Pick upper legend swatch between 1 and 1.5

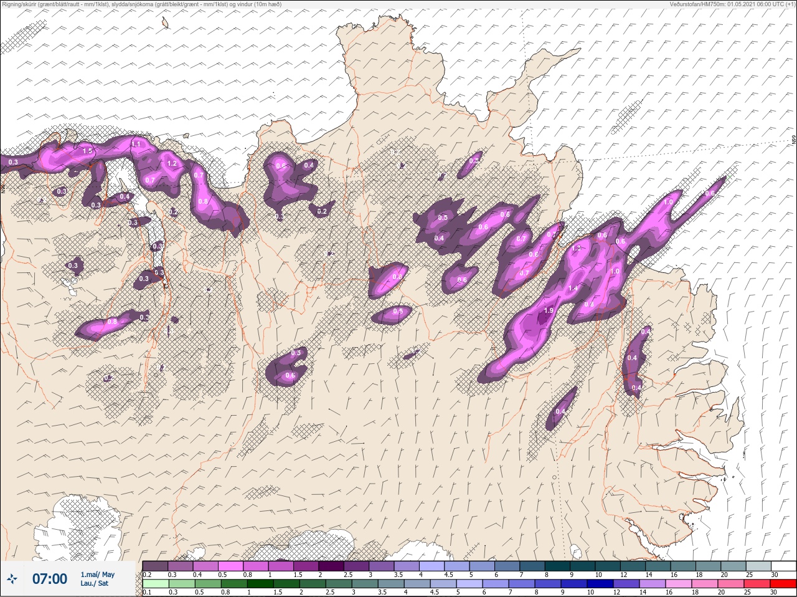[281, 566]
